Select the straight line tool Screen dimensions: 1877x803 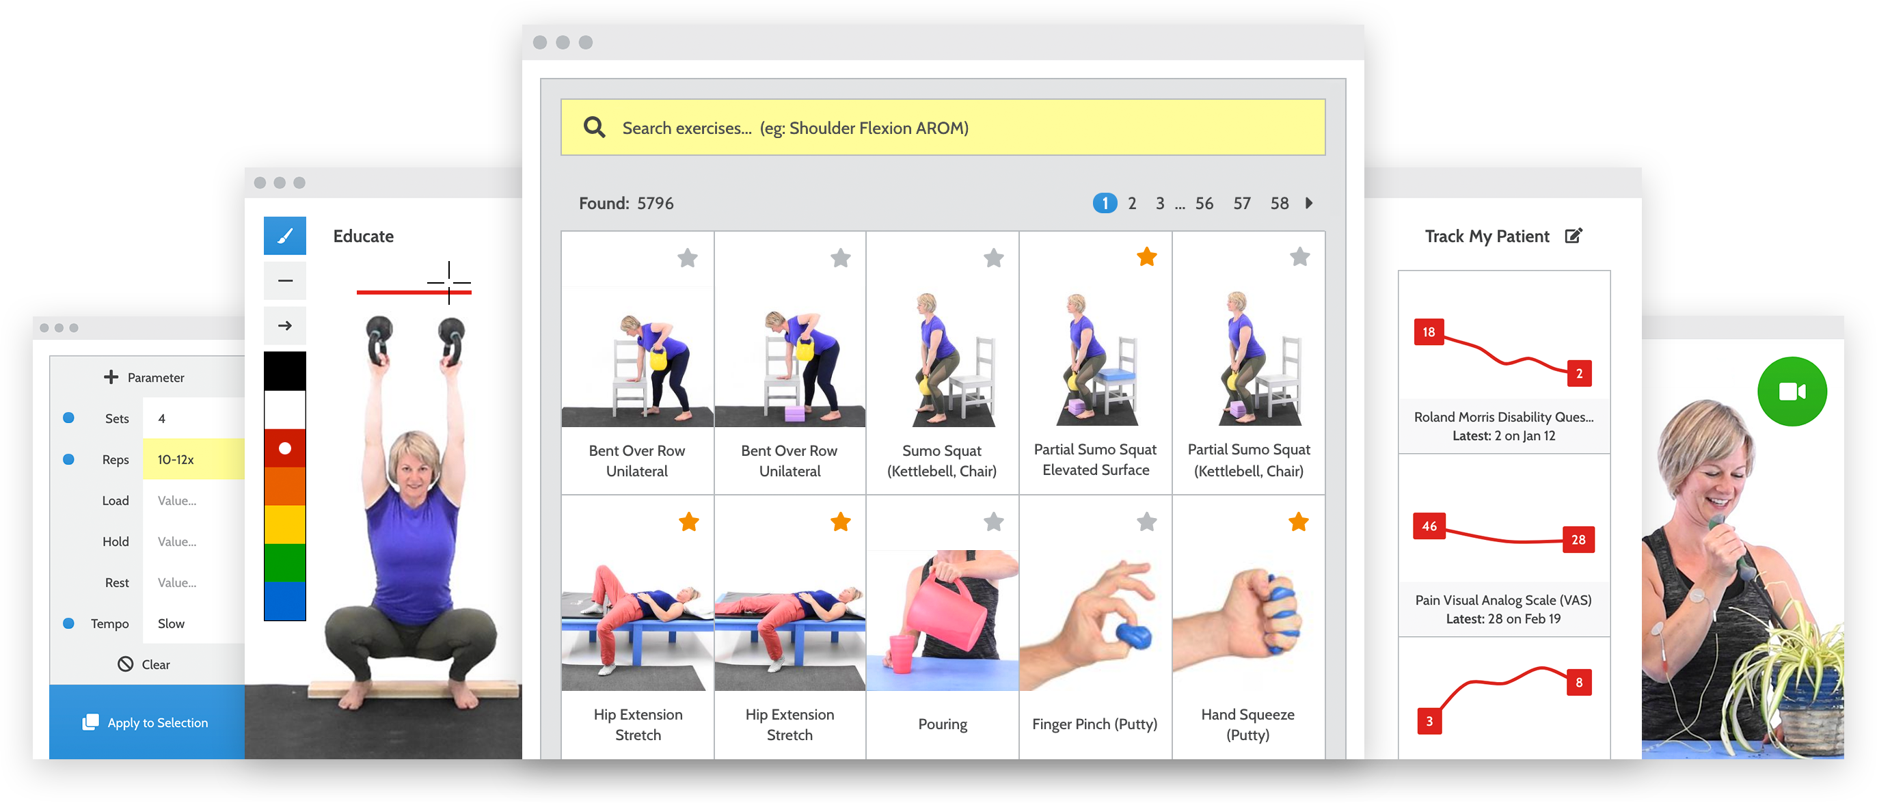[285, 281]
